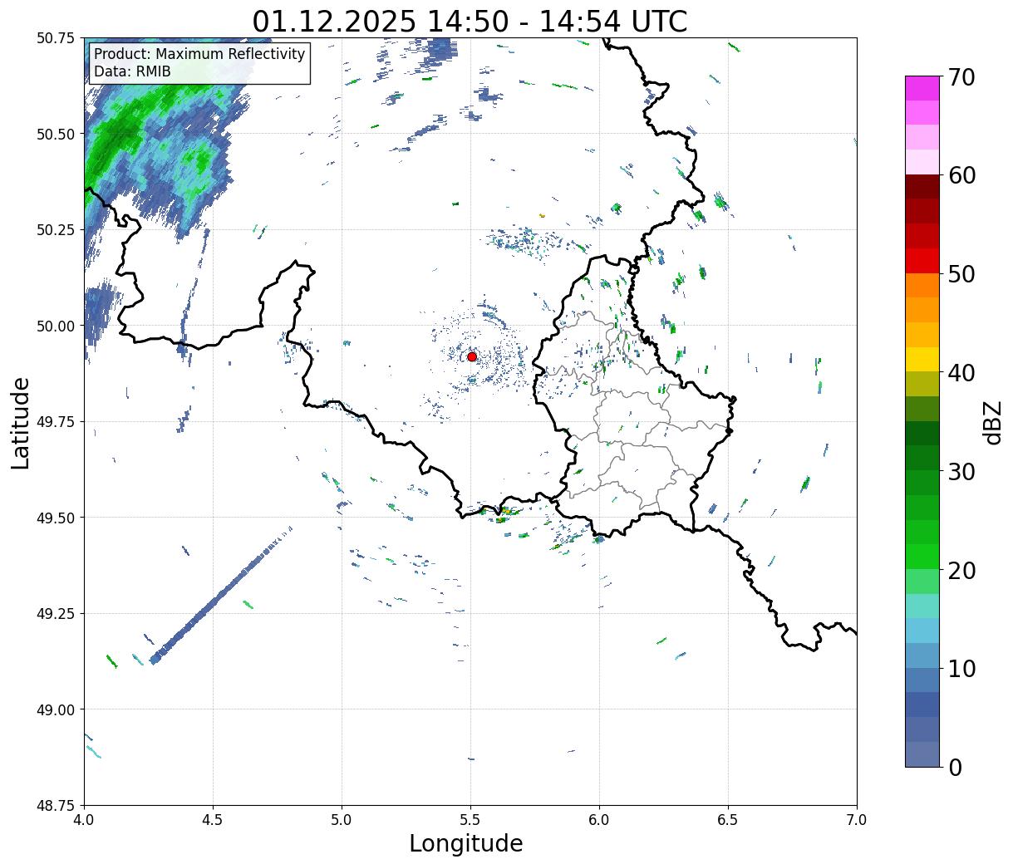Click the long diagonal blue radar streak

(221, 595)
